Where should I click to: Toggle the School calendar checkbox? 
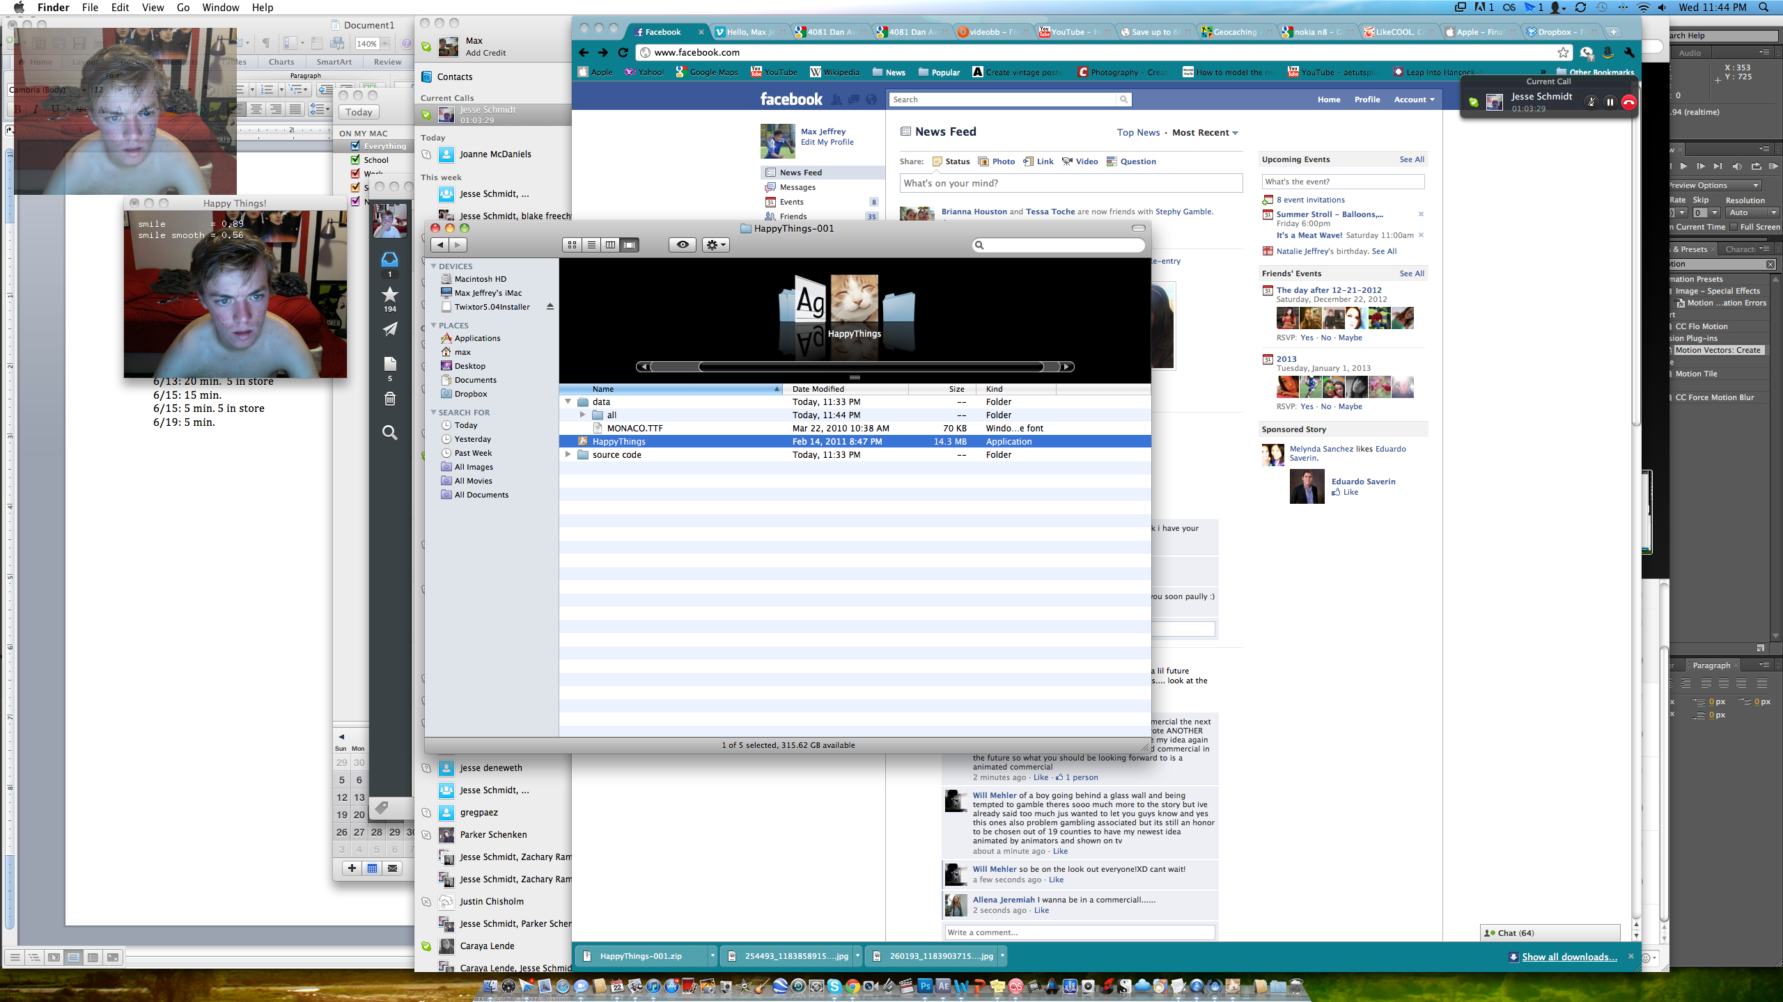click(356, 160)
